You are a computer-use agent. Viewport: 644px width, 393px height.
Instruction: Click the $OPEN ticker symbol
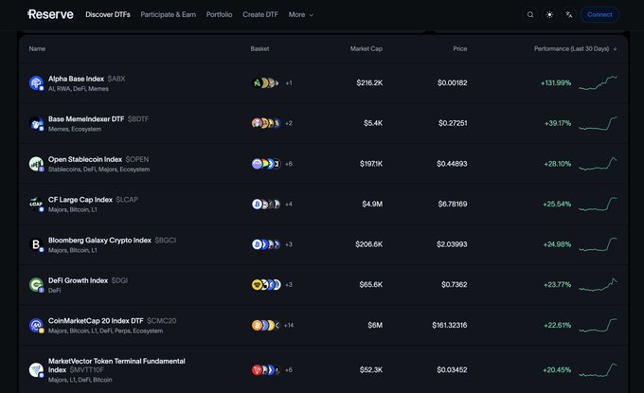(137, 159)
